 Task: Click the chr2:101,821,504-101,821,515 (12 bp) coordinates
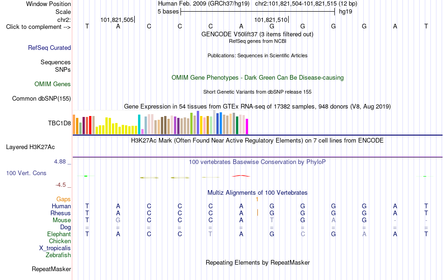pos(306,4)
